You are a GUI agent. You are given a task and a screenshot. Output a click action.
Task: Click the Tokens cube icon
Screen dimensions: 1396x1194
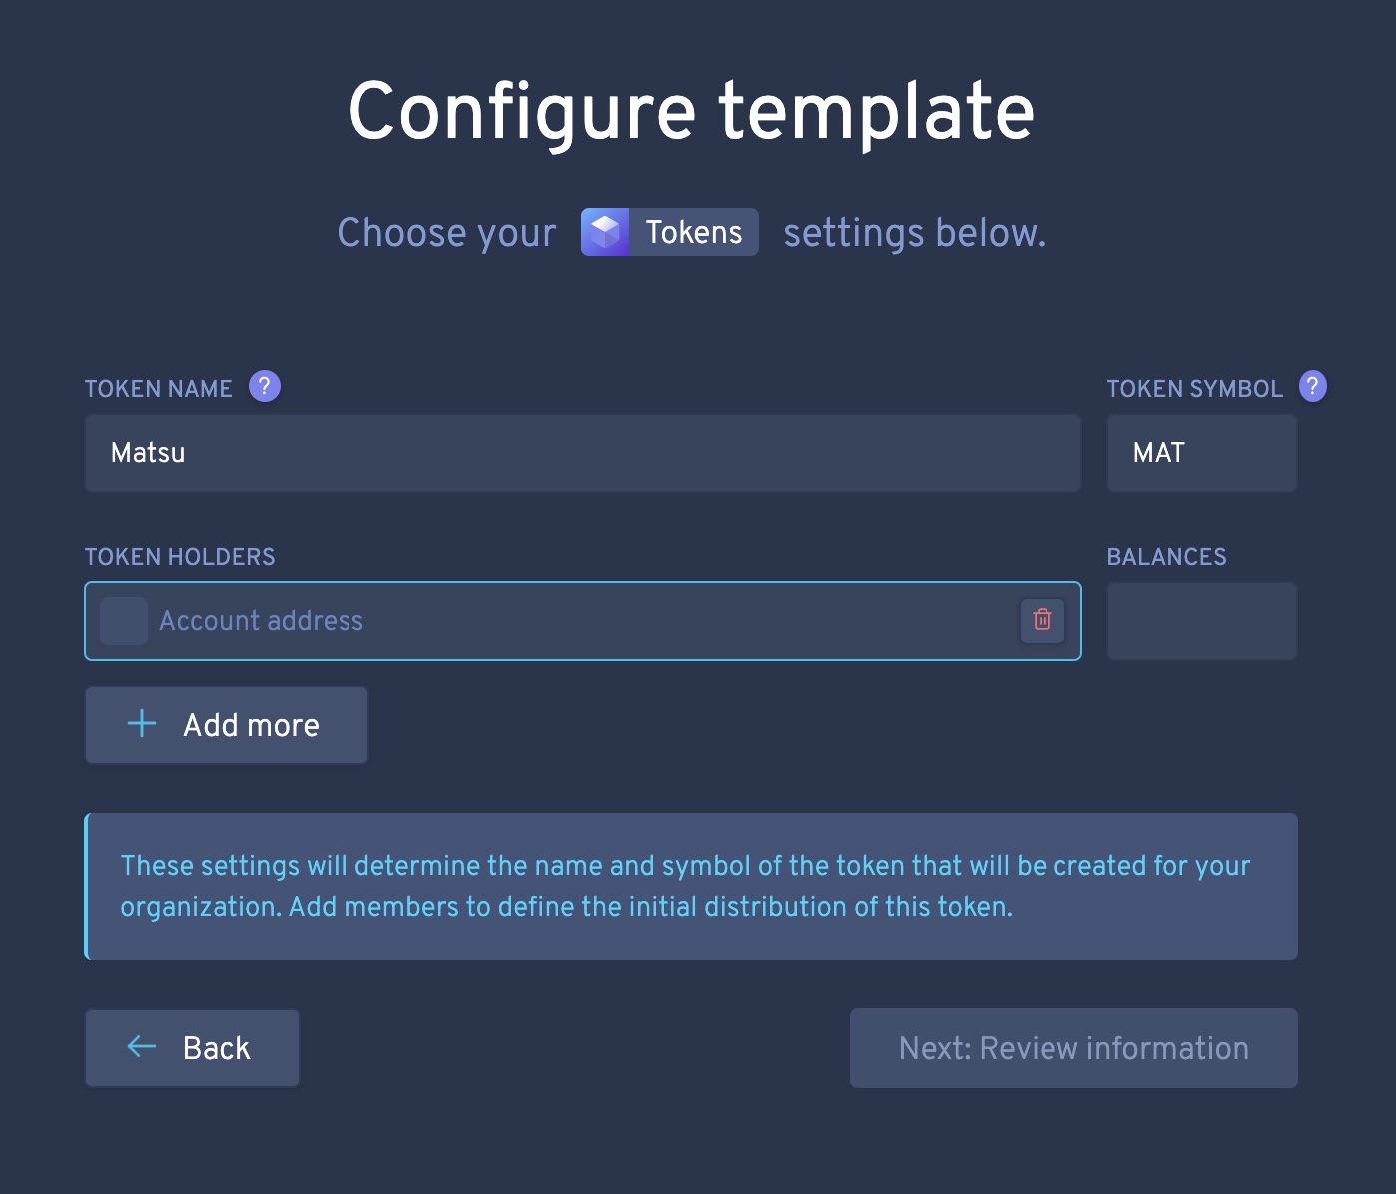coord(605,232)
